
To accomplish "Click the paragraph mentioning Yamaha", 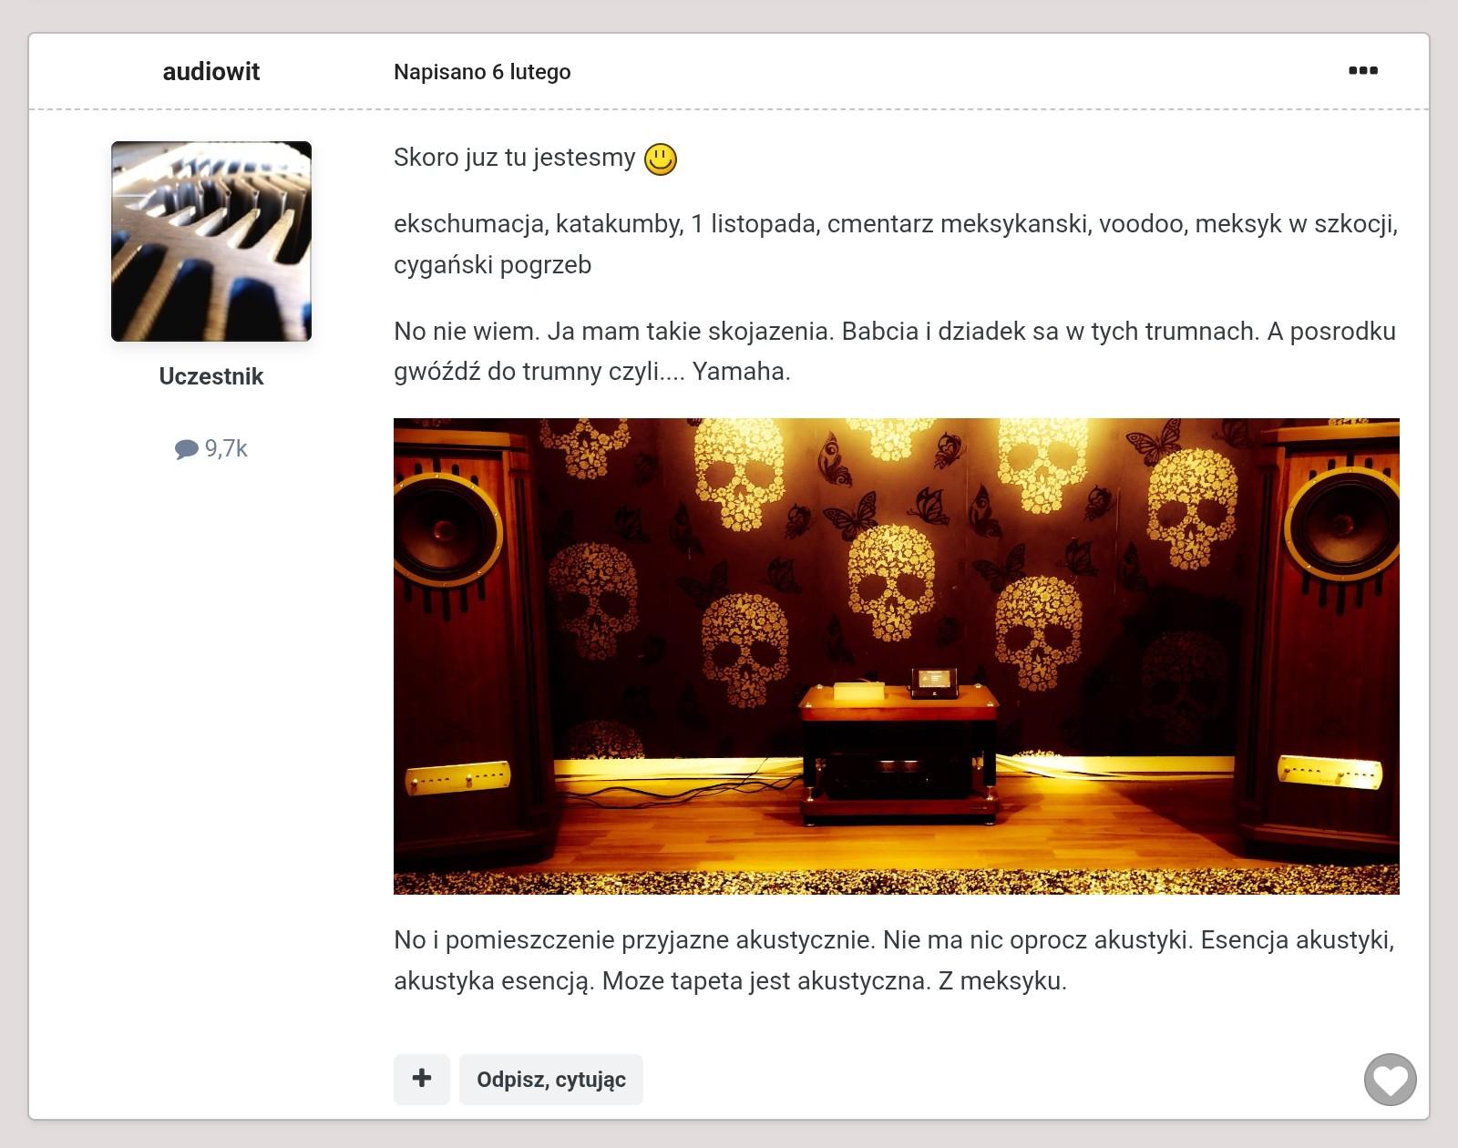I will [x=895, y=351].
